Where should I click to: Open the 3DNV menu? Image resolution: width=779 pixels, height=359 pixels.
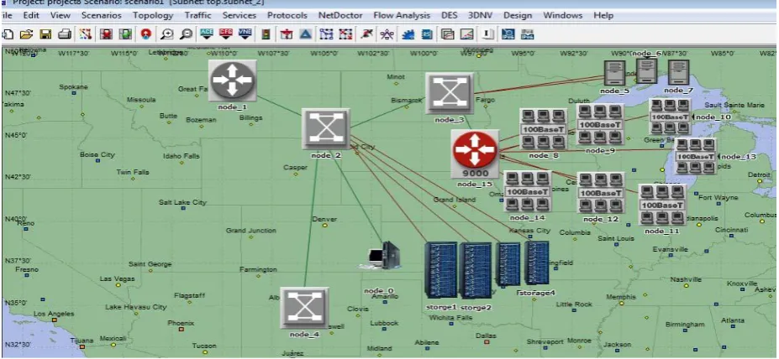point(480,15)
